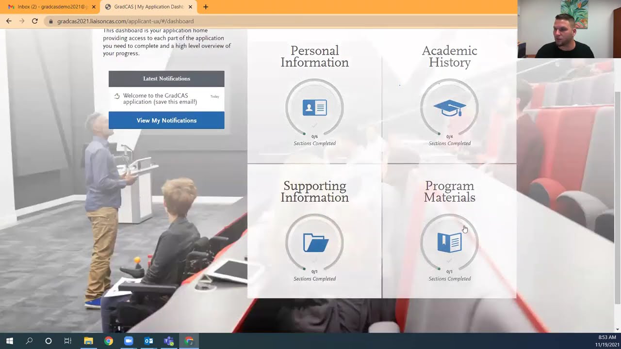Open the Program Materials book icon
Viewport: 621px width, 349px height.
click(x=449, y=242)
